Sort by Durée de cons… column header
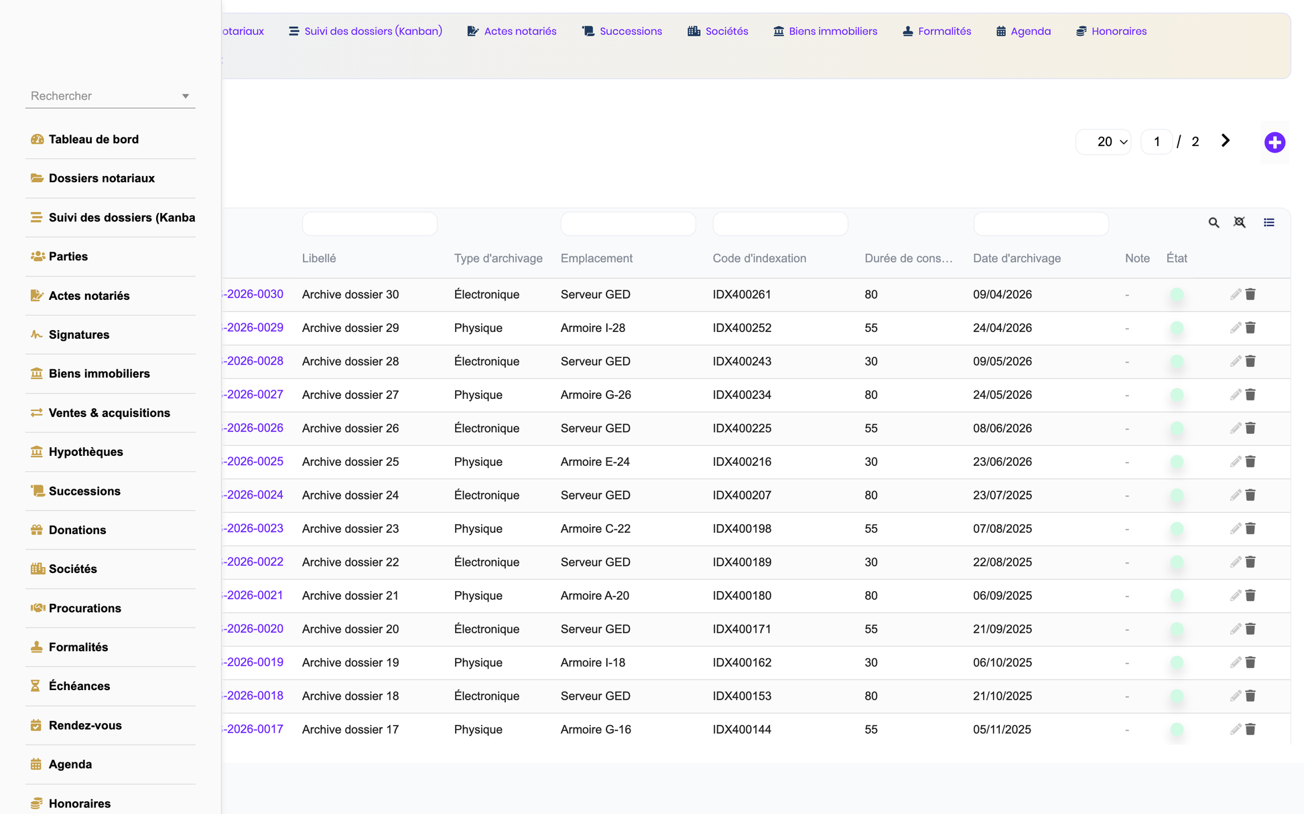The height and width of the screenshot is (814, 1304). point(908,258)
